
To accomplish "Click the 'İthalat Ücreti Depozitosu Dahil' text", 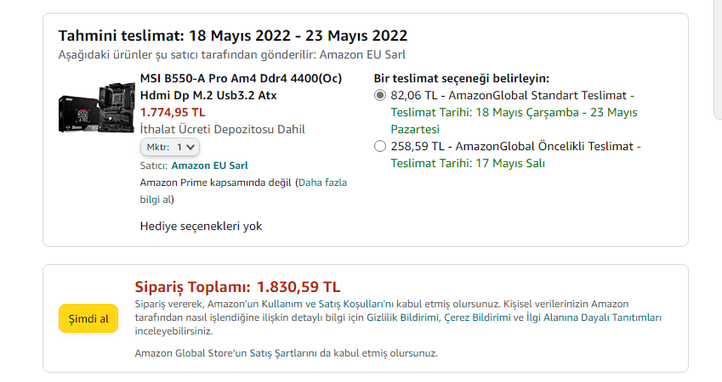I will coord(223,129).
